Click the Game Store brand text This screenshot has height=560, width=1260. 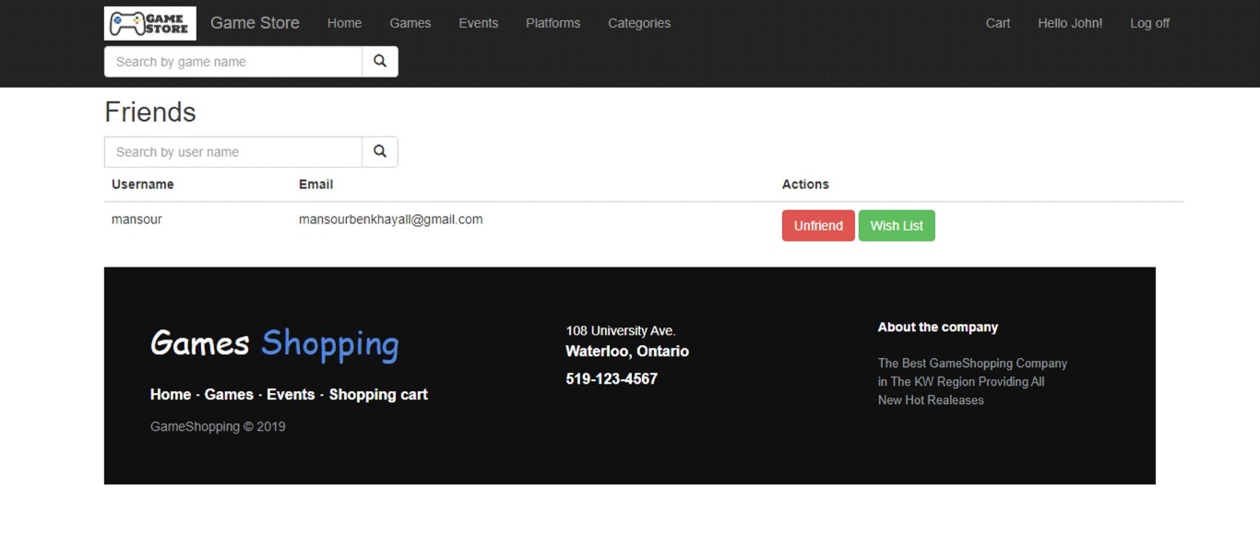[x=255, y=23]
